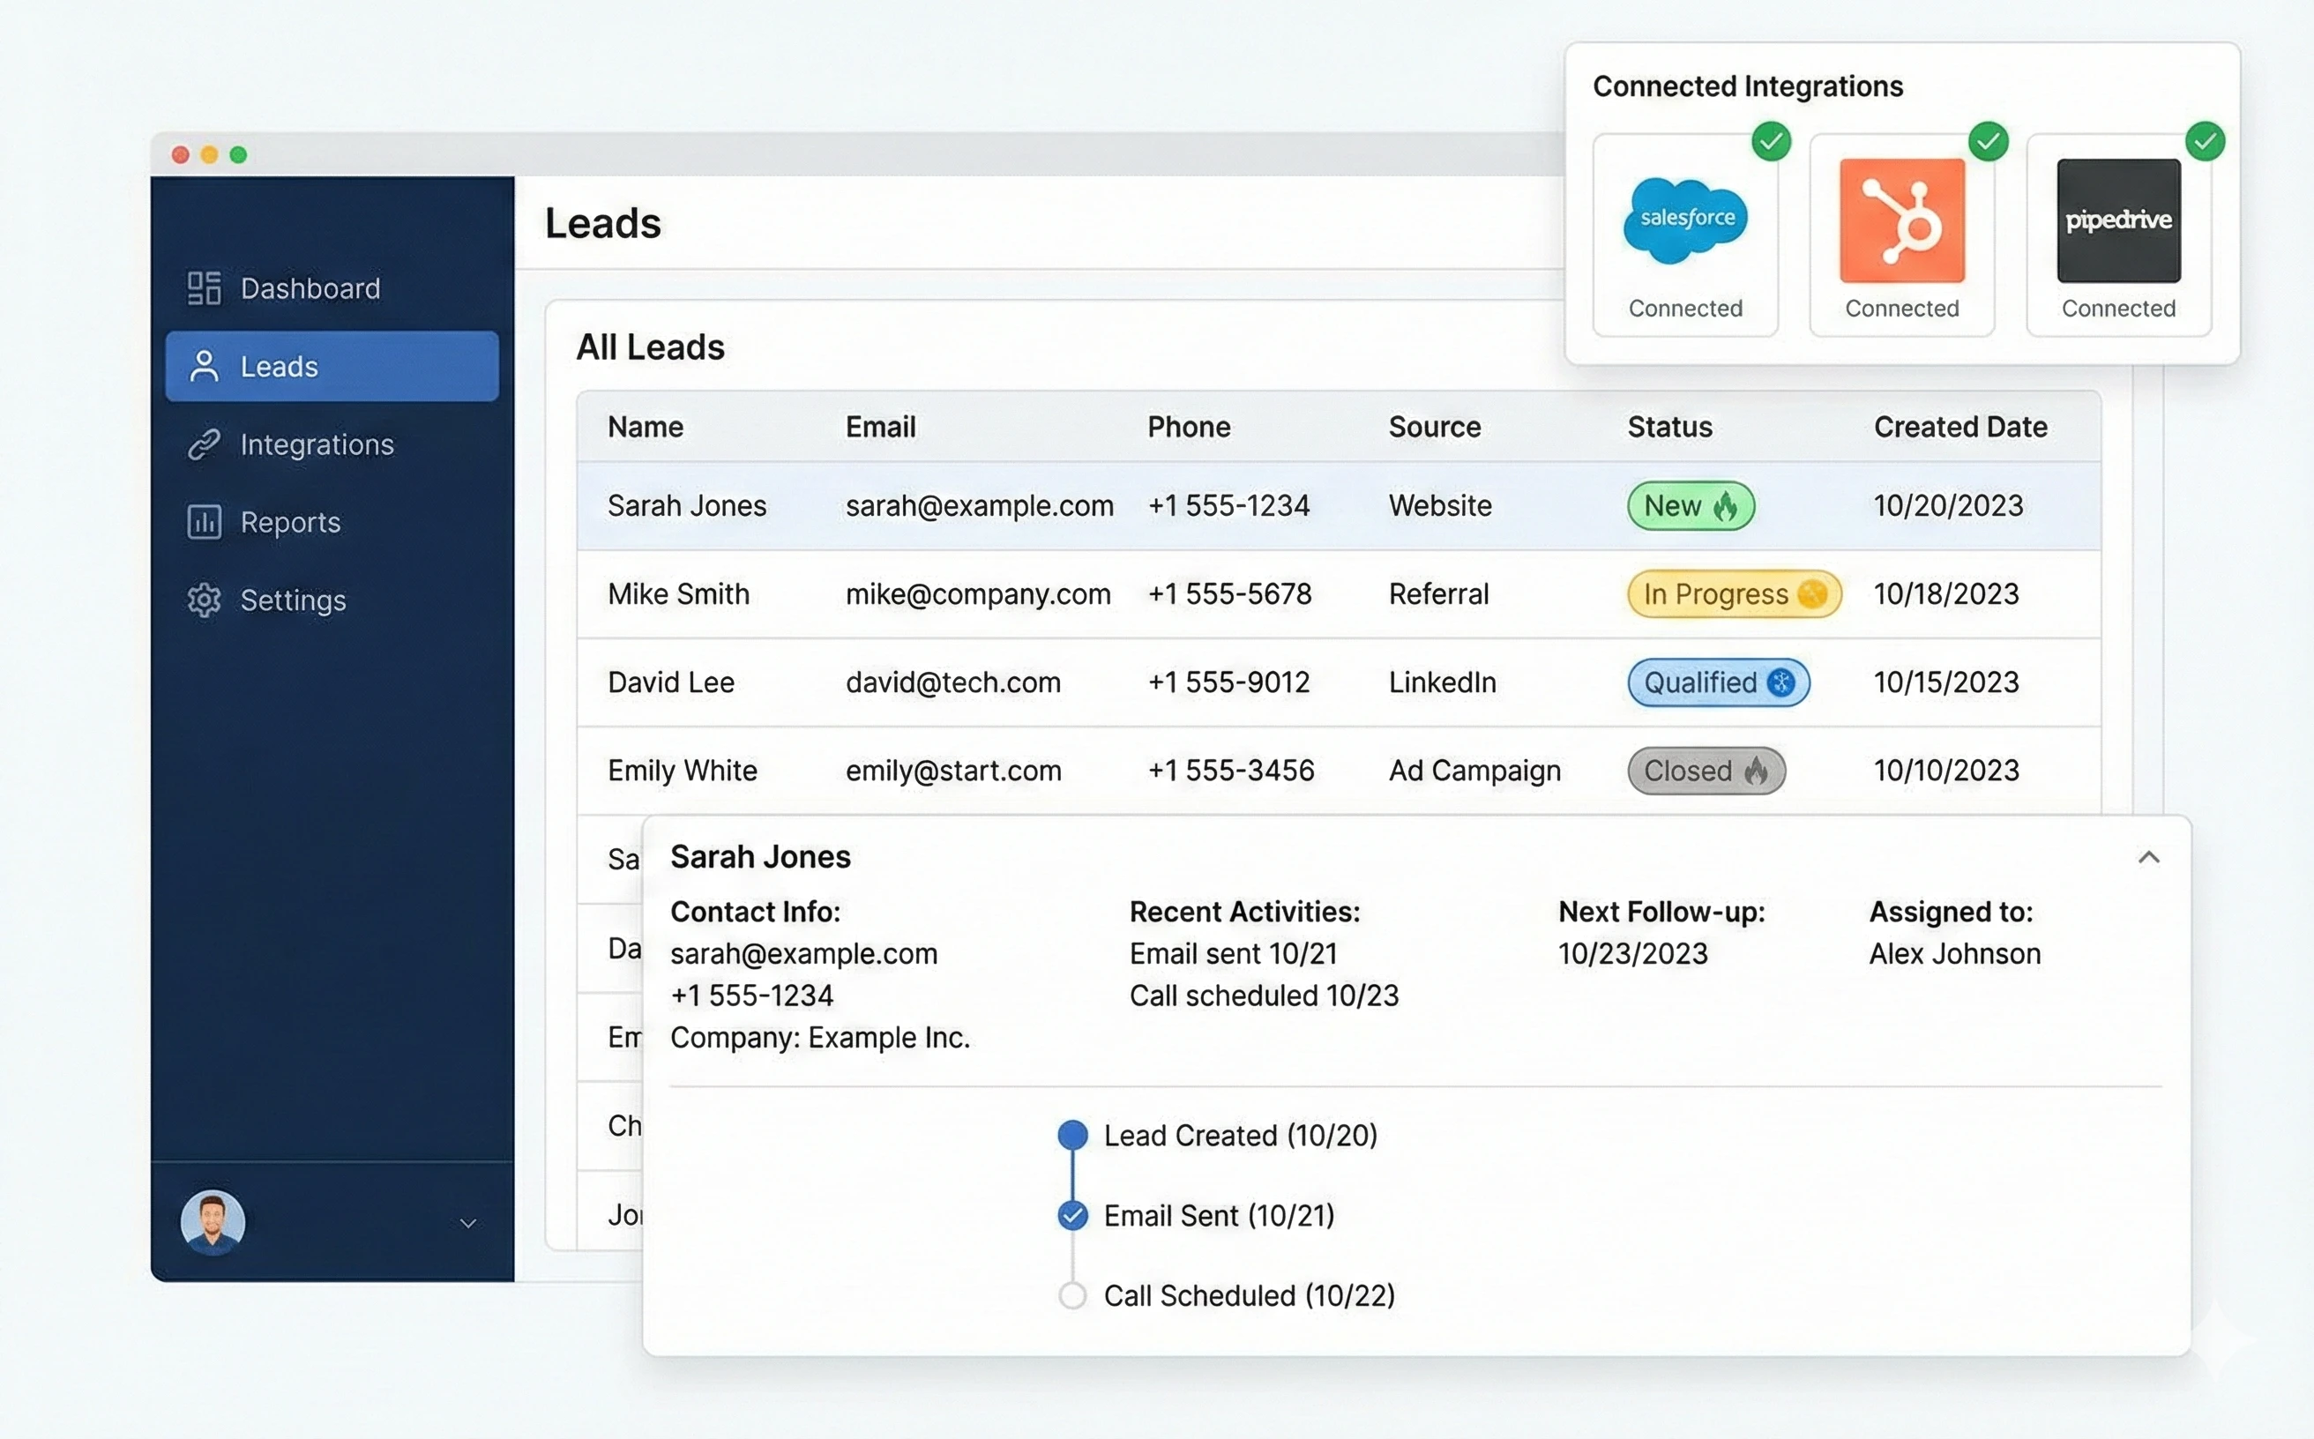Click the Lead Created timeline marker
Image resolution: width=2314 pixels, height=1439 pixels.
tap(1072, 1135)
